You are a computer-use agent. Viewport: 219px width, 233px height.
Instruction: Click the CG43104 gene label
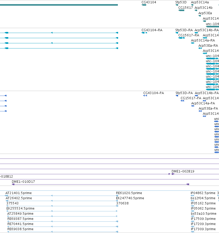pos(149,2)
